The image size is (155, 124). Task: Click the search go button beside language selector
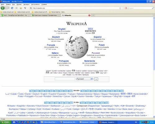click(96, 79)
